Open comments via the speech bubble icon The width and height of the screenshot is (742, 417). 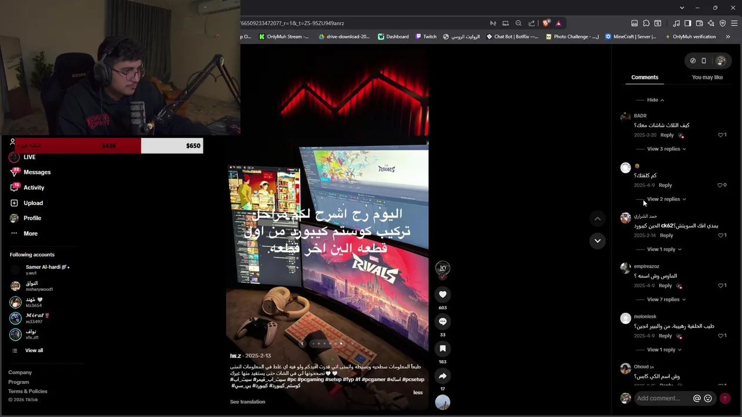pos(442,321)
